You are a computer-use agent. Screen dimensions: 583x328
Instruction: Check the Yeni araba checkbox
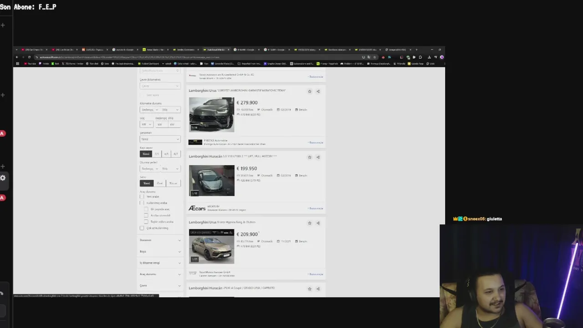click(142, 197)
